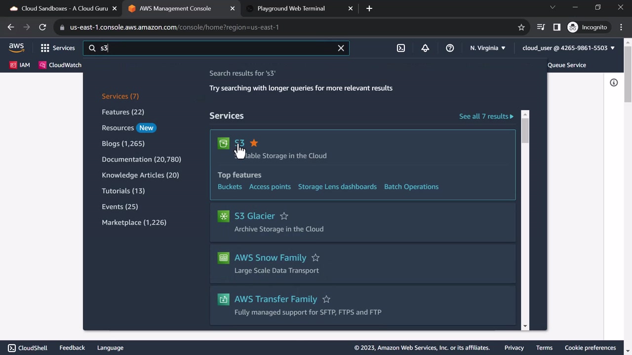Click Language in the footer
Image resolution: width=632 pixels, height=355 pixels.
(110, 348)
